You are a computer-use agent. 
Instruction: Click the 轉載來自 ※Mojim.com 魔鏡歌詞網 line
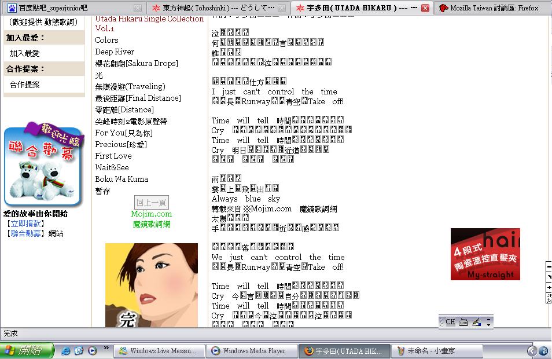[x=274, y=209]
